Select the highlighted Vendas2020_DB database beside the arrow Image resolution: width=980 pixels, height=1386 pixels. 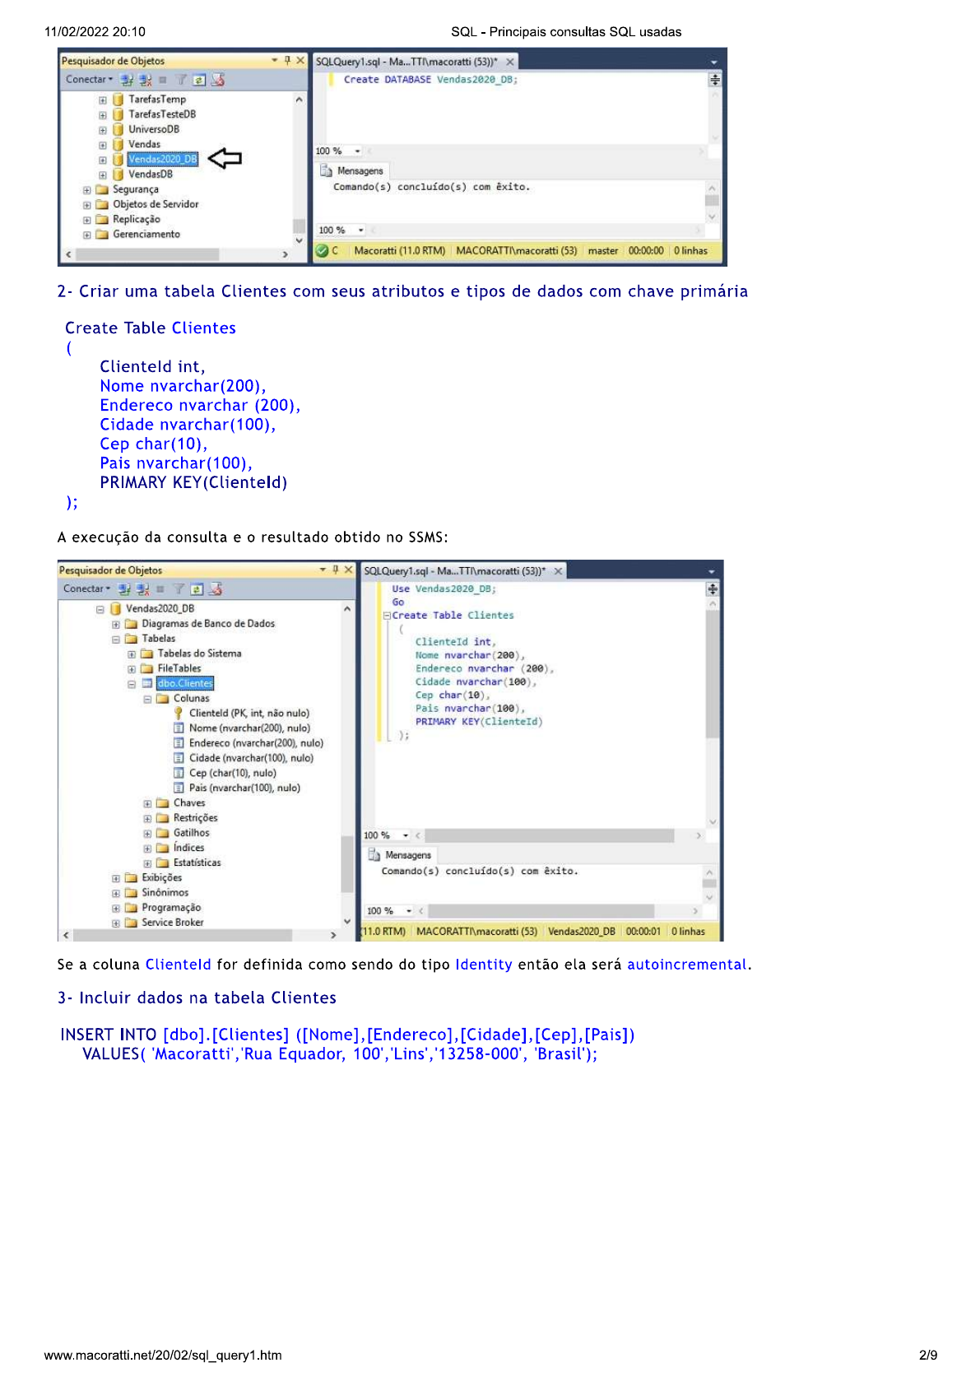[162, 159]
